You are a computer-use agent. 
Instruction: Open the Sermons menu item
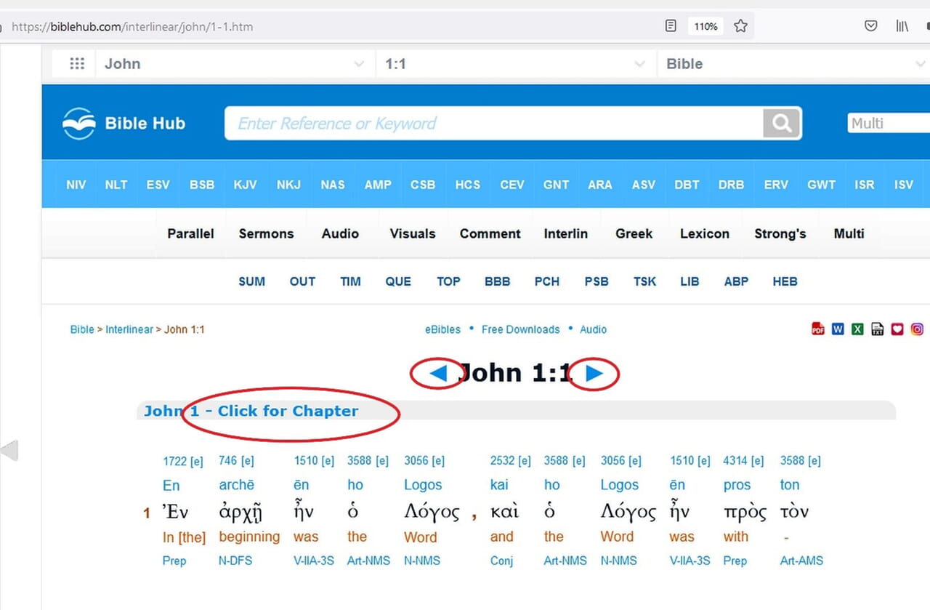[266, 233]
